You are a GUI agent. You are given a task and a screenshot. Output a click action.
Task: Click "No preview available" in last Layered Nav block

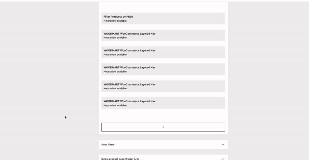tap(115, 105)
